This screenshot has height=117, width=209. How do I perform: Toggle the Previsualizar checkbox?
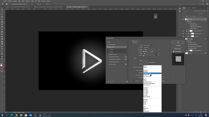click(174, 51)
